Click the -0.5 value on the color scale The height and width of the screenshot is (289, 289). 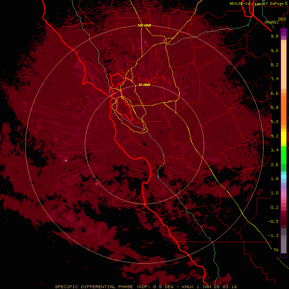pos(273,222)
